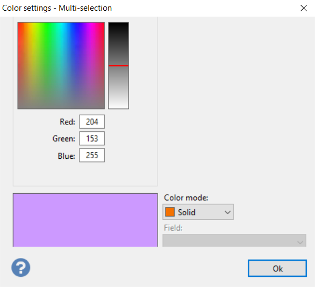Pick pure blue in the hue spectrum
The image size is (315, 287).
coord(76,24)
